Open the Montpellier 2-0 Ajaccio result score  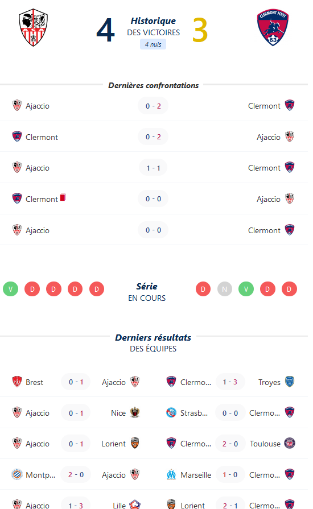[76, 474]
